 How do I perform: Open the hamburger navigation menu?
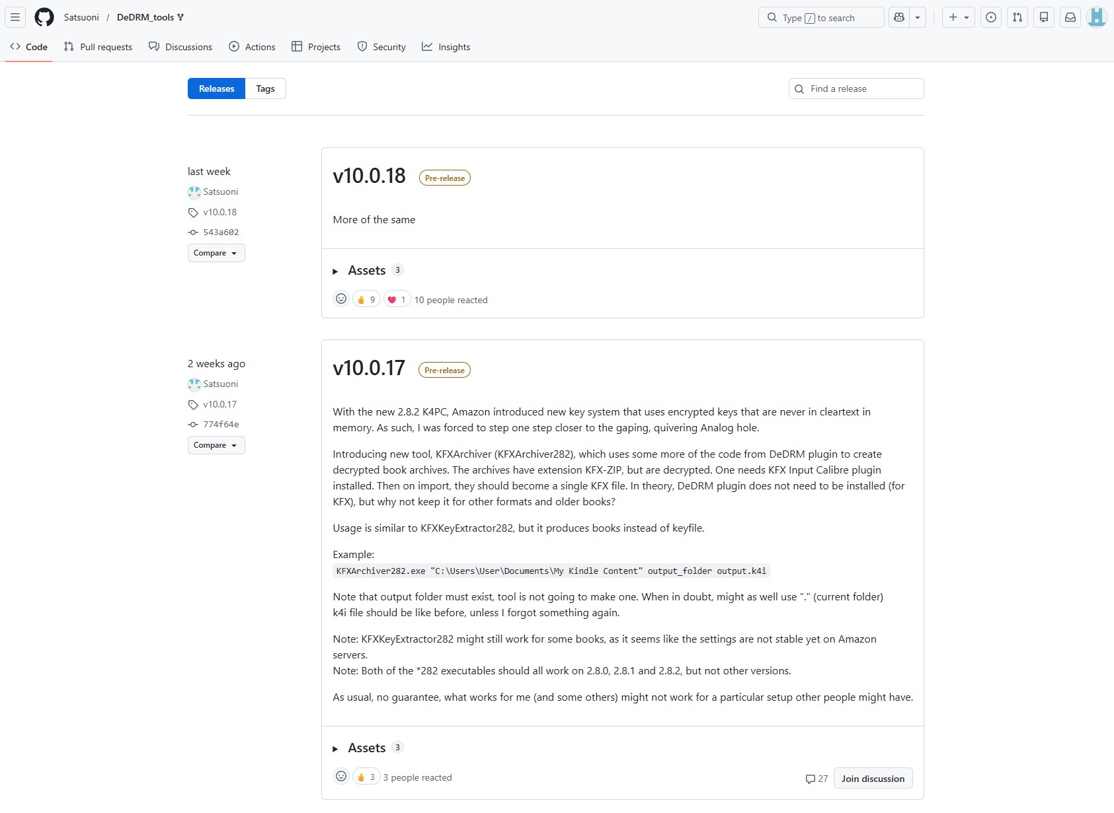pyautogui.click(x=15, y=17)
